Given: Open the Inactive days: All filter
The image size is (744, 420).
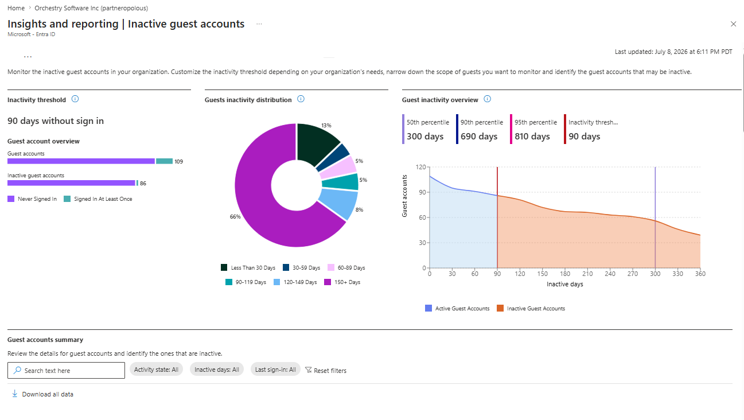Looking at the screenshot, I should (217, 370).
